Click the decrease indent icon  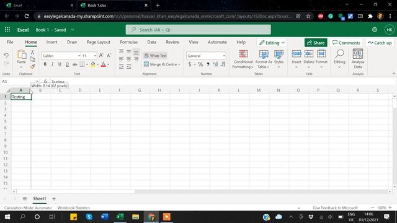coord(122,67)
